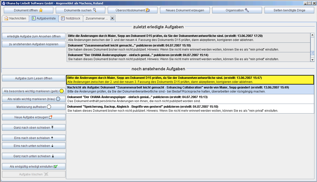Click the blue circle marking icon
Viewport: 317px width, 182px height.
(58, 99)
